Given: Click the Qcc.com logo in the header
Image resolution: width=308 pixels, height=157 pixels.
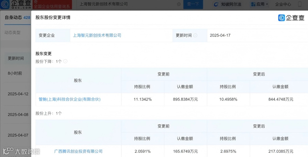Looking at the screenshot, I should click(16, 4).
